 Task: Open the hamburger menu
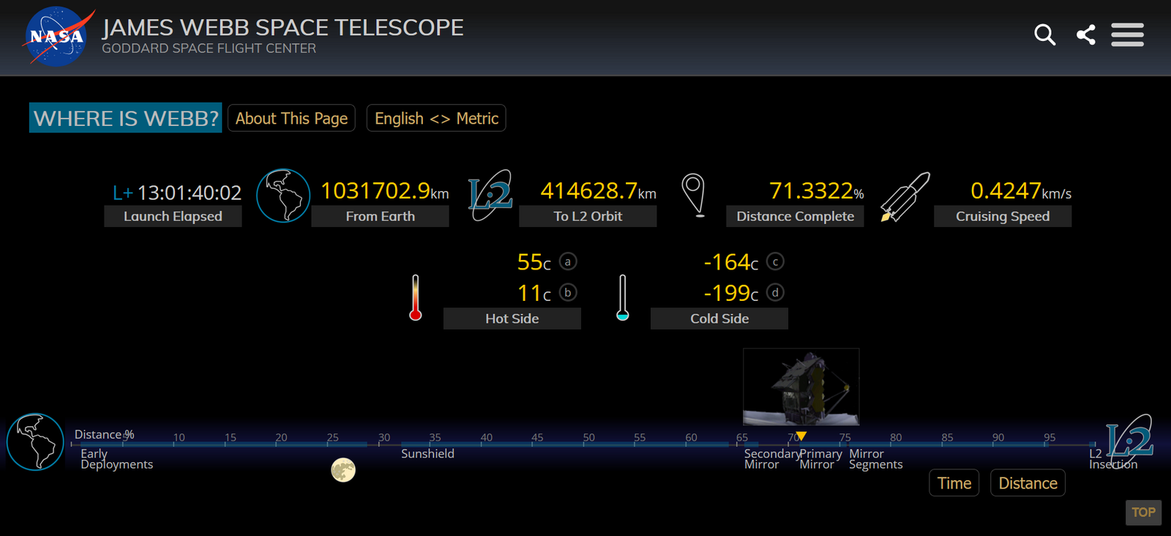tap(1127, 34)
